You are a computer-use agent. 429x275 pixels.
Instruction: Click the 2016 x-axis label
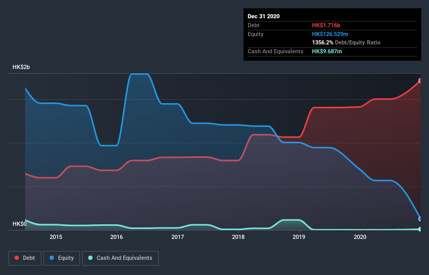pos(117,237)
